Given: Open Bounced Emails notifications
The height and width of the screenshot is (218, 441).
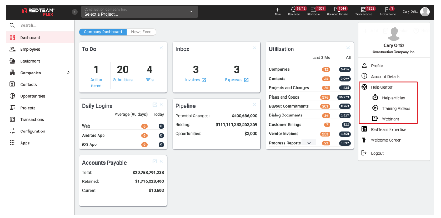Looking at the screenshot, I should tap(337, 10).
